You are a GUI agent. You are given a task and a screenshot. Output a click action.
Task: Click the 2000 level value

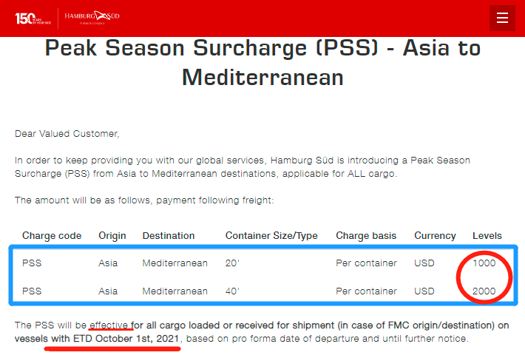coord(484,291)
